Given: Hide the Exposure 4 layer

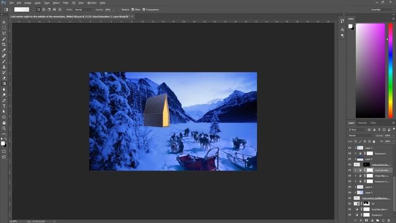Looking at the screenshot, I should click(350, 154).
